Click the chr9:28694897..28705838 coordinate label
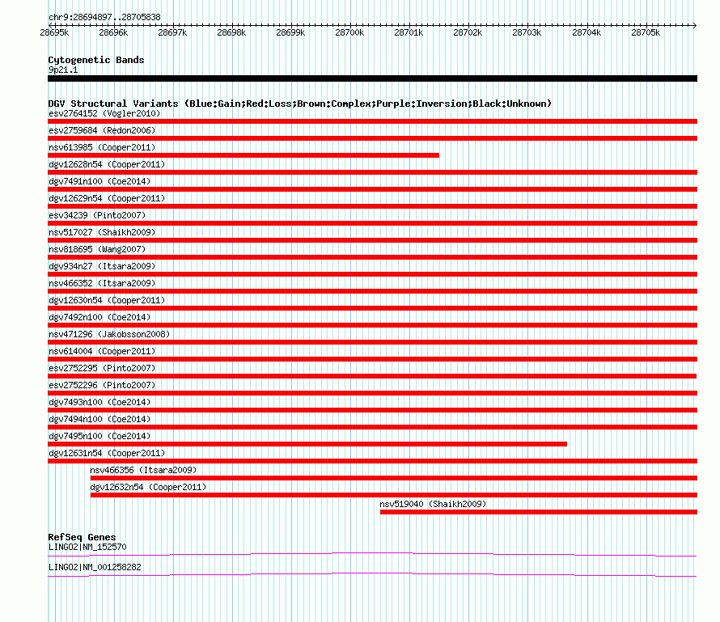The width and height of the screenshot is (720, 622). (104, 18)
